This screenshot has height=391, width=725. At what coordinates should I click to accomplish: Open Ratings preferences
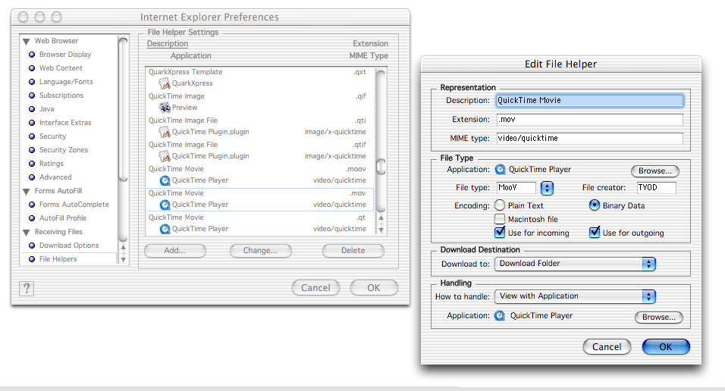pos(52,164)
